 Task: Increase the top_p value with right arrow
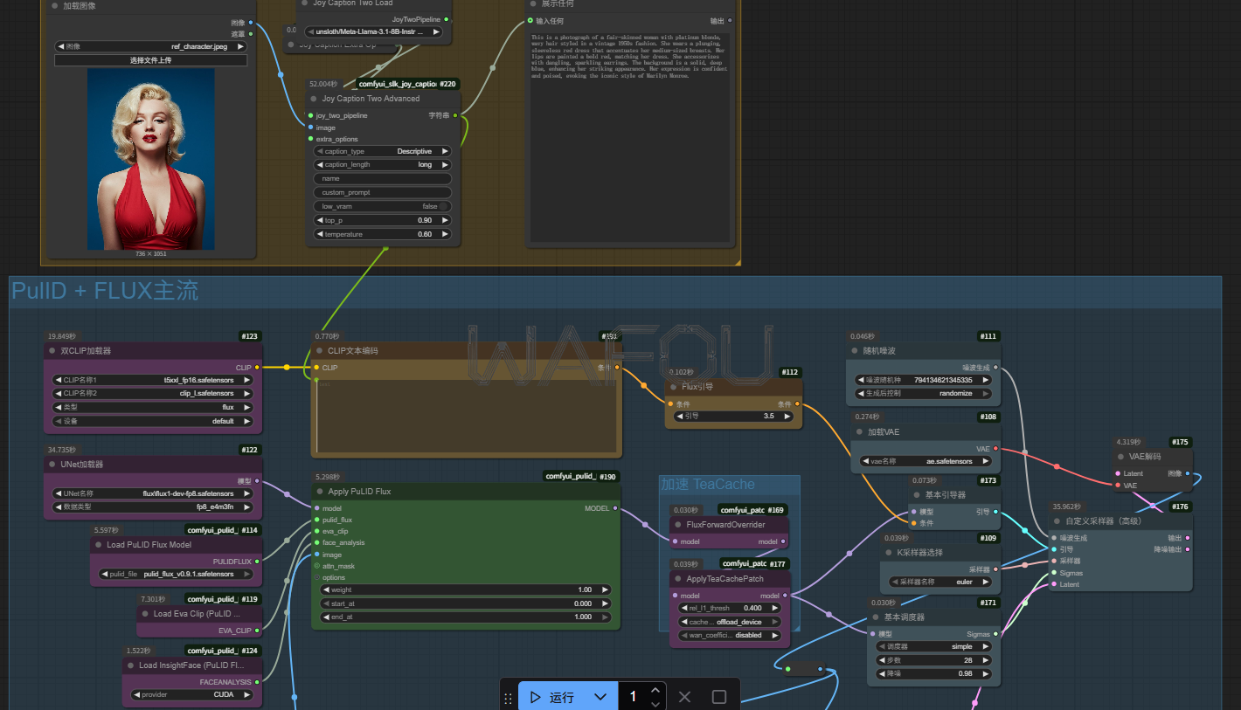(x=443, y=220)
